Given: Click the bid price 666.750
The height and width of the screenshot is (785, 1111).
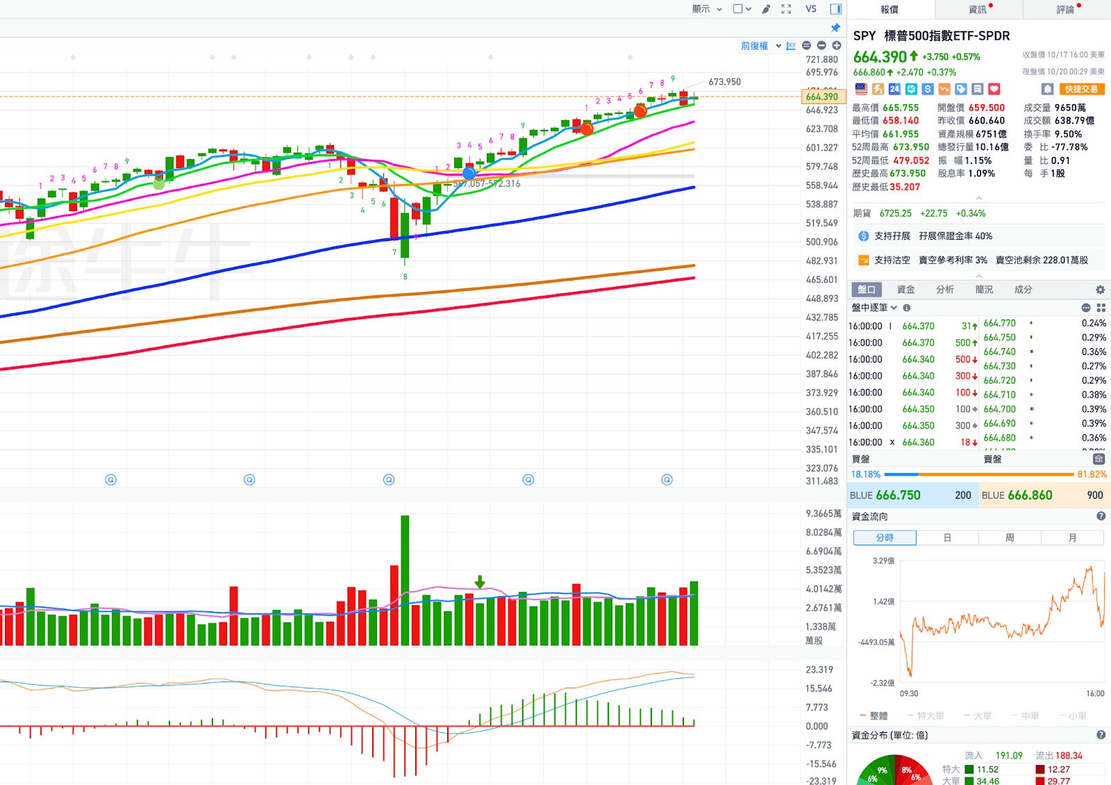Looking at the screenshot, I should click(x=898, y=495).
